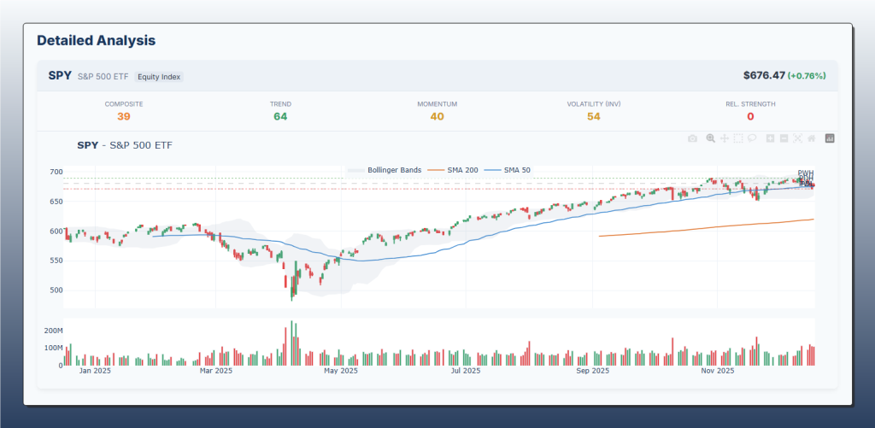
Task: Click the (+0.76%) change percentage
Action: coord(807,76)
